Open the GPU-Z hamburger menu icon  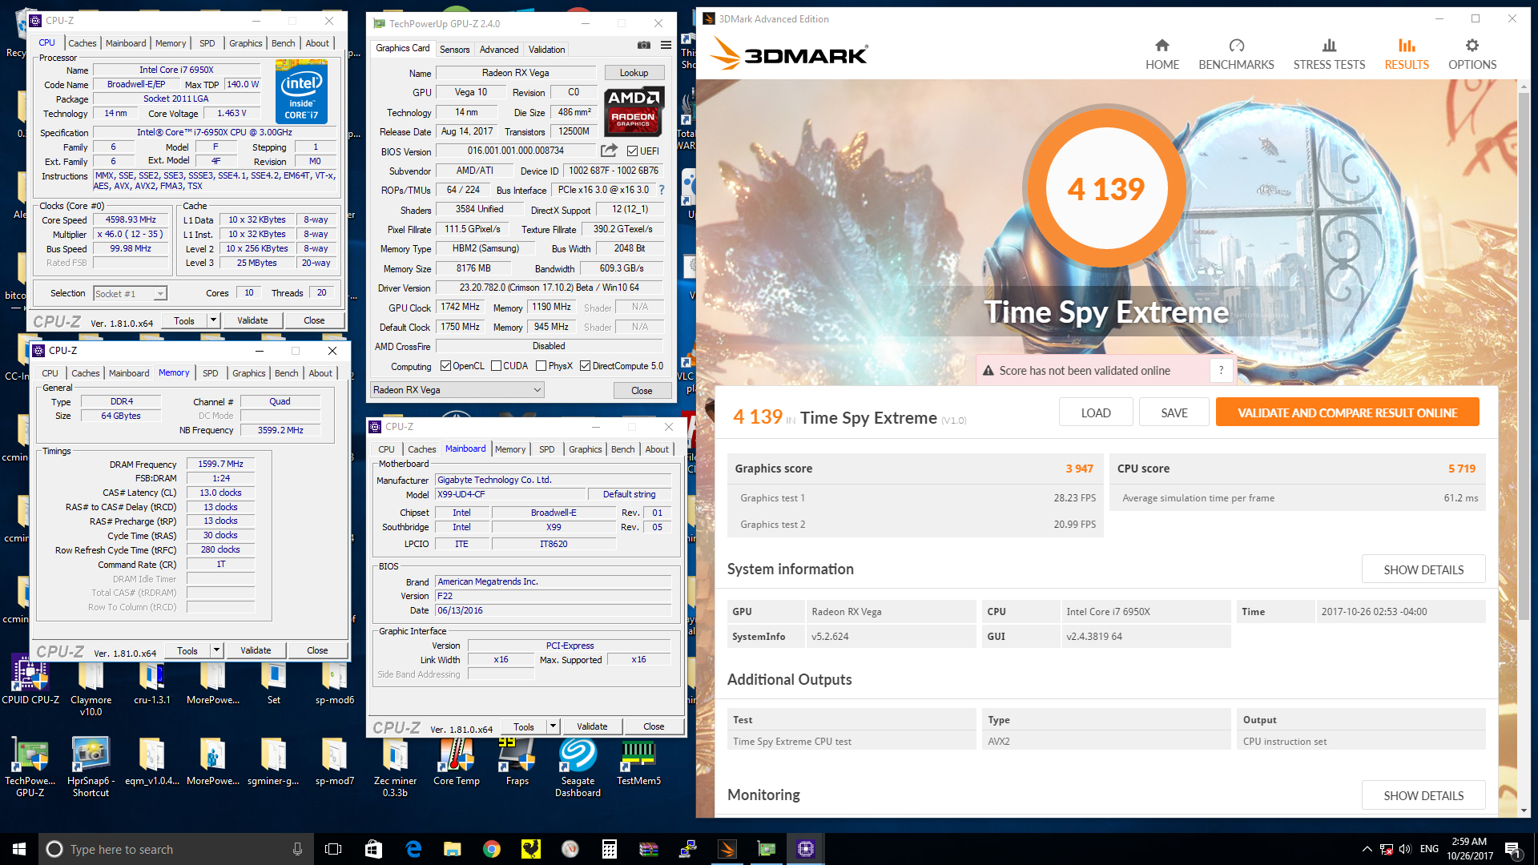click(666, 45)
